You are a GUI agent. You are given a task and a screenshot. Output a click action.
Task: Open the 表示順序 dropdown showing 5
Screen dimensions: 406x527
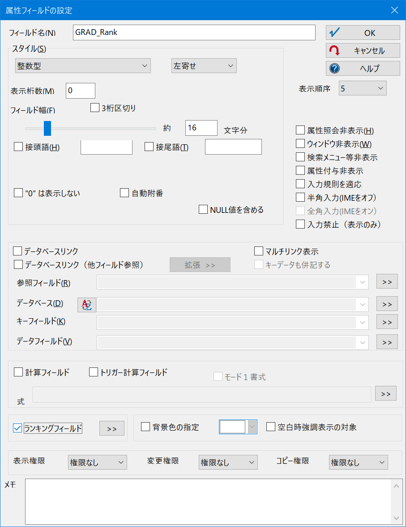click(363, 88)
